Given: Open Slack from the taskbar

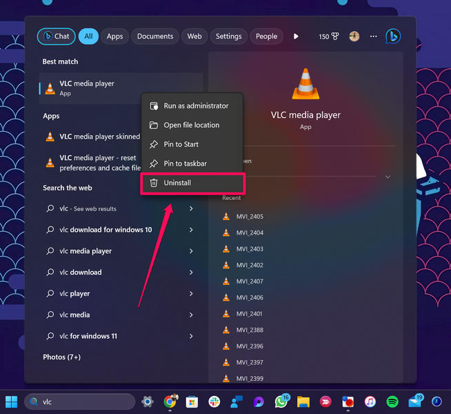Looking at the screenshot, I should tap(214, 401).
